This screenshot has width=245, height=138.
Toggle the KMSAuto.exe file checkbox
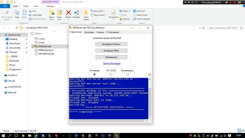coord(33,46)
